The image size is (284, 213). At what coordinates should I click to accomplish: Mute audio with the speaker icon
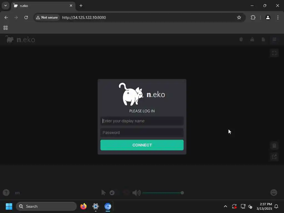point(136,193)
